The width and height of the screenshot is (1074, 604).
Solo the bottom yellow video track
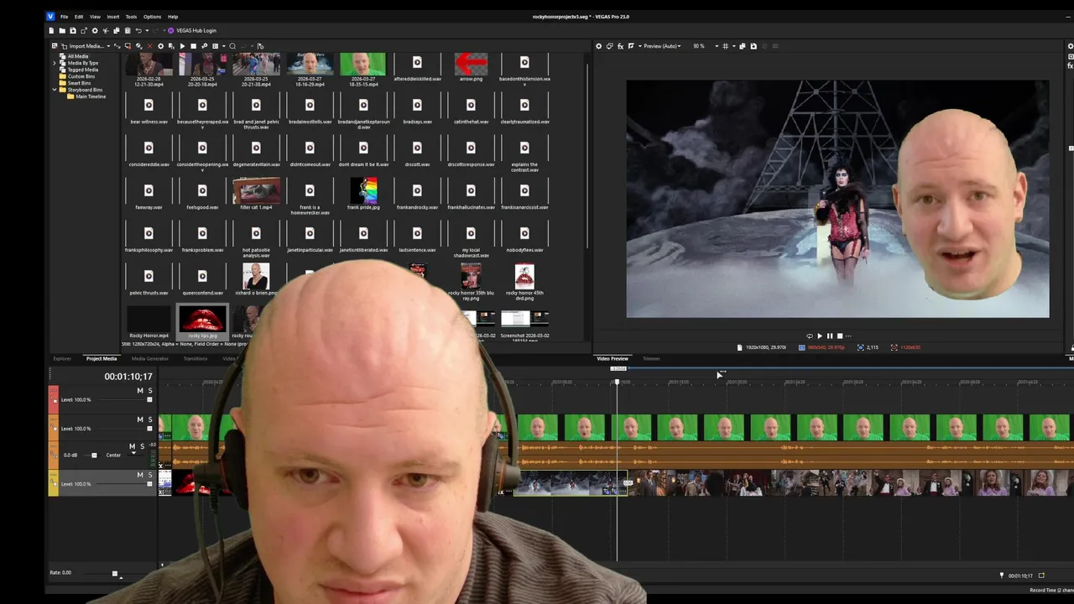[x=150, y=475]
